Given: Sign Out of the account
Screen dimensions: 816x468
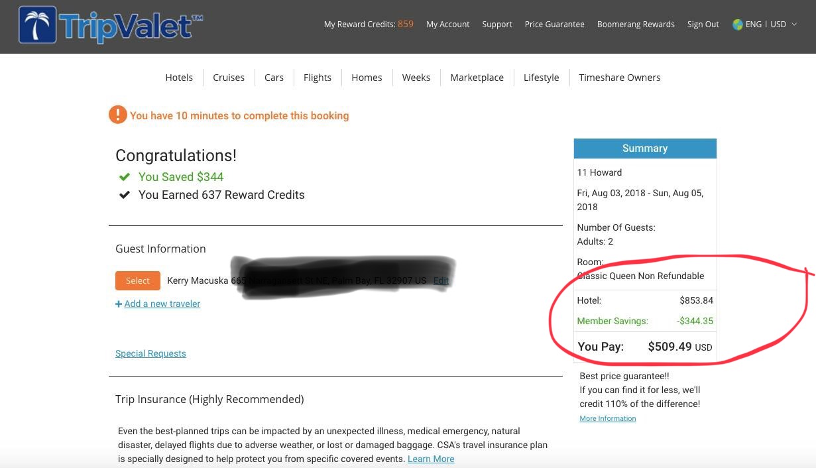Looking at the screenshot, I should pos(703,25).
